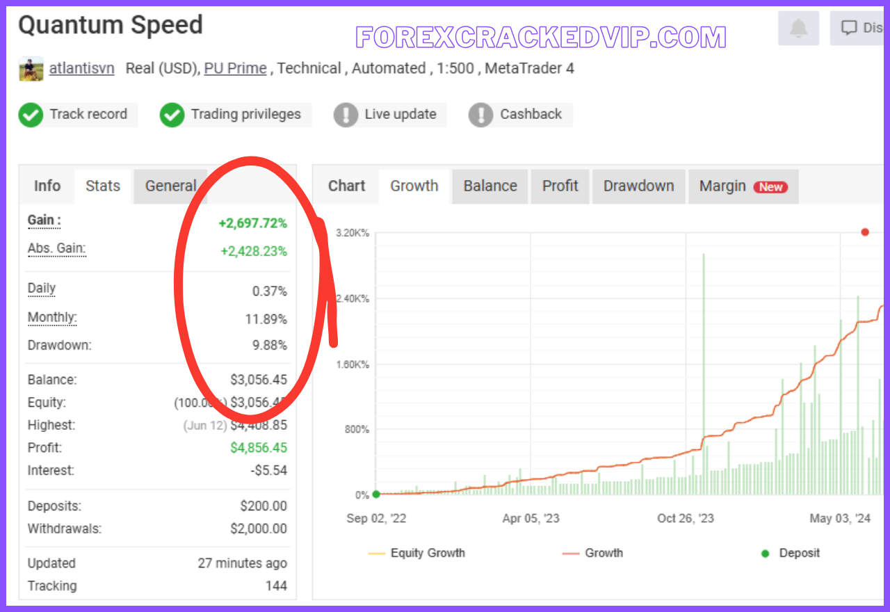Click the Monthly label in stats
890x612 pixels.
[x=52, y=318]
